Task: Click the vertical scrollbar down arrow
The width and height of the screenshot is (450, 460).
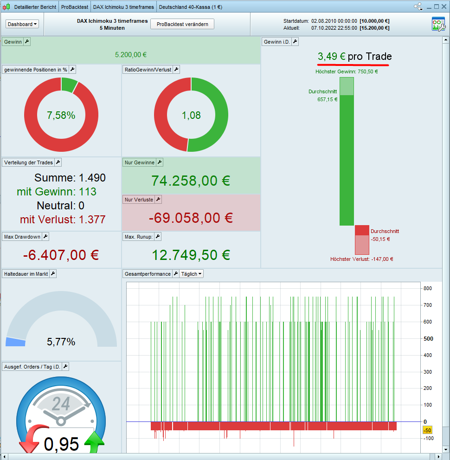Action: (446, 450)
